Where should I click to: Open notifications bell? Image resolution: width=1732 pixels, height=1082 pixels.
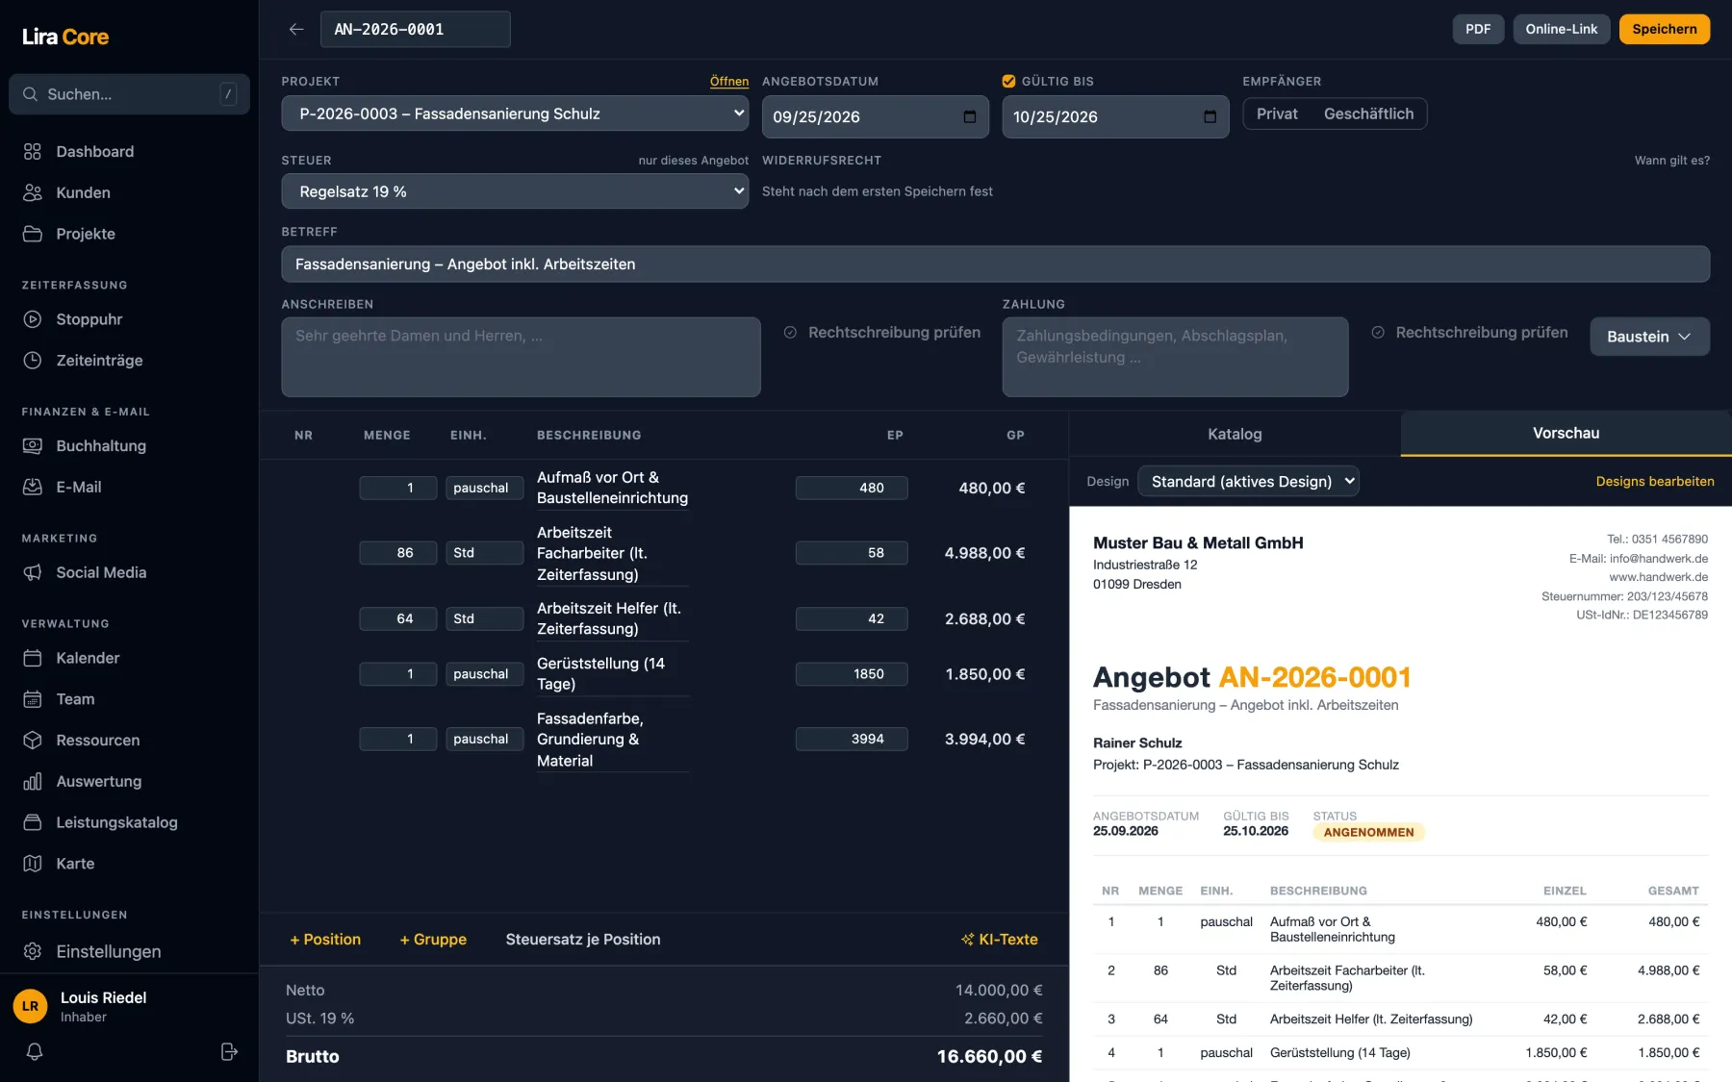(x=35, y=1051)
